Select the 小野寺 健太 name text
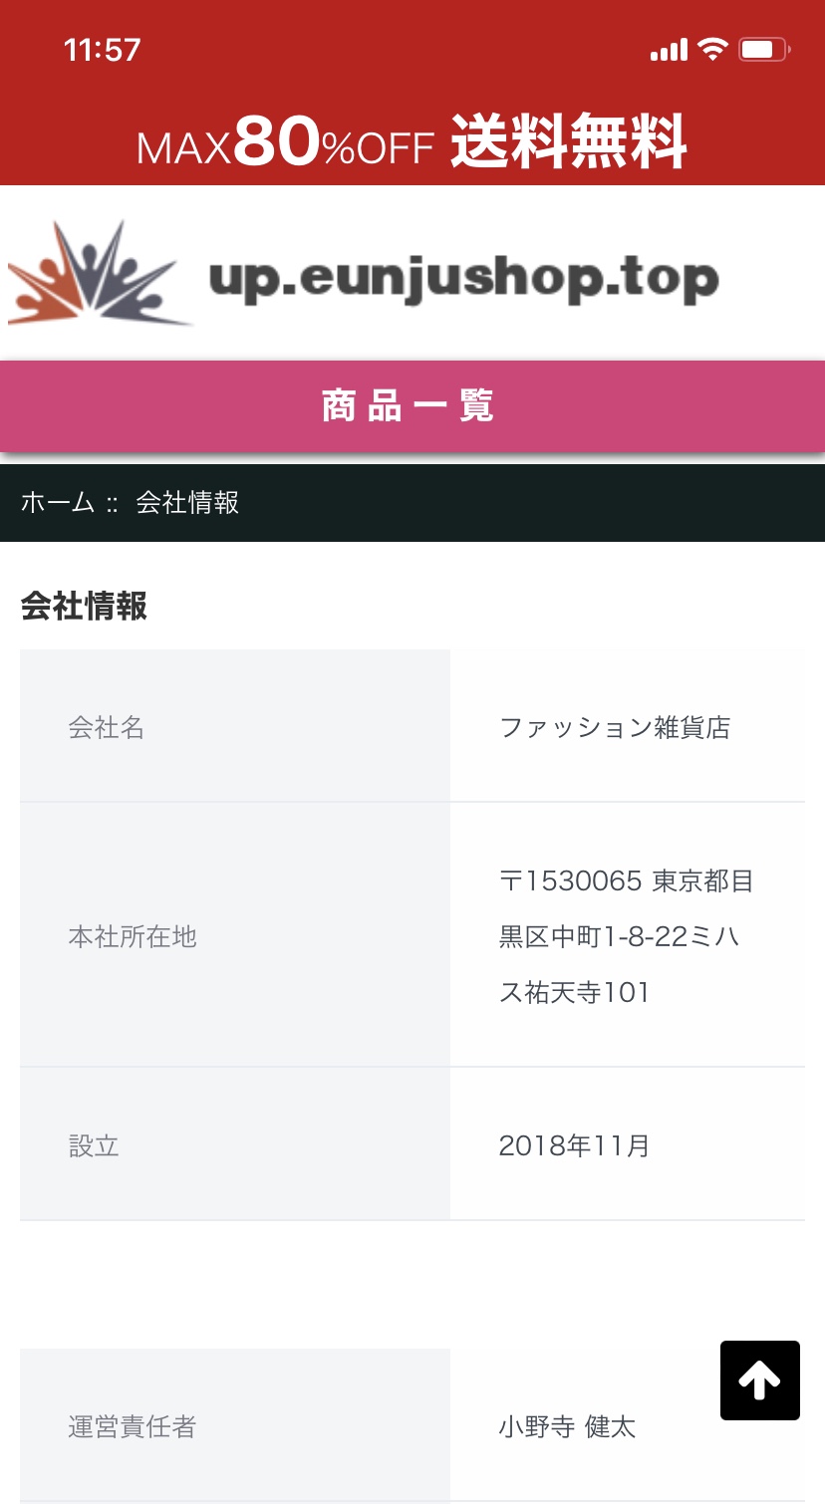 (x=567, y=1427)
